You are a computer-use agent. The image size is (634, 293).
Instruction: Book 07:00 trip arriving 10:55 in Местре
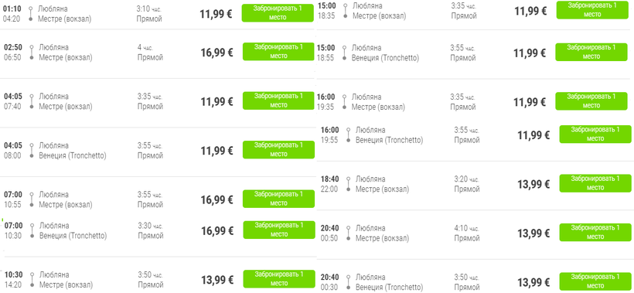(278, 199)
